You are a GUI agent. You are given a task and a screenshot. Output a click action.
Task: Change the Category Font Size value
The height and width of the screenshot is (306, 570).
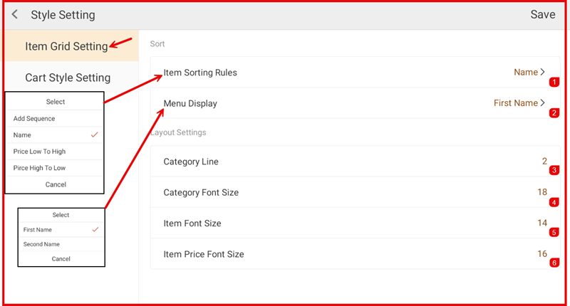click(x=541, y=192)
